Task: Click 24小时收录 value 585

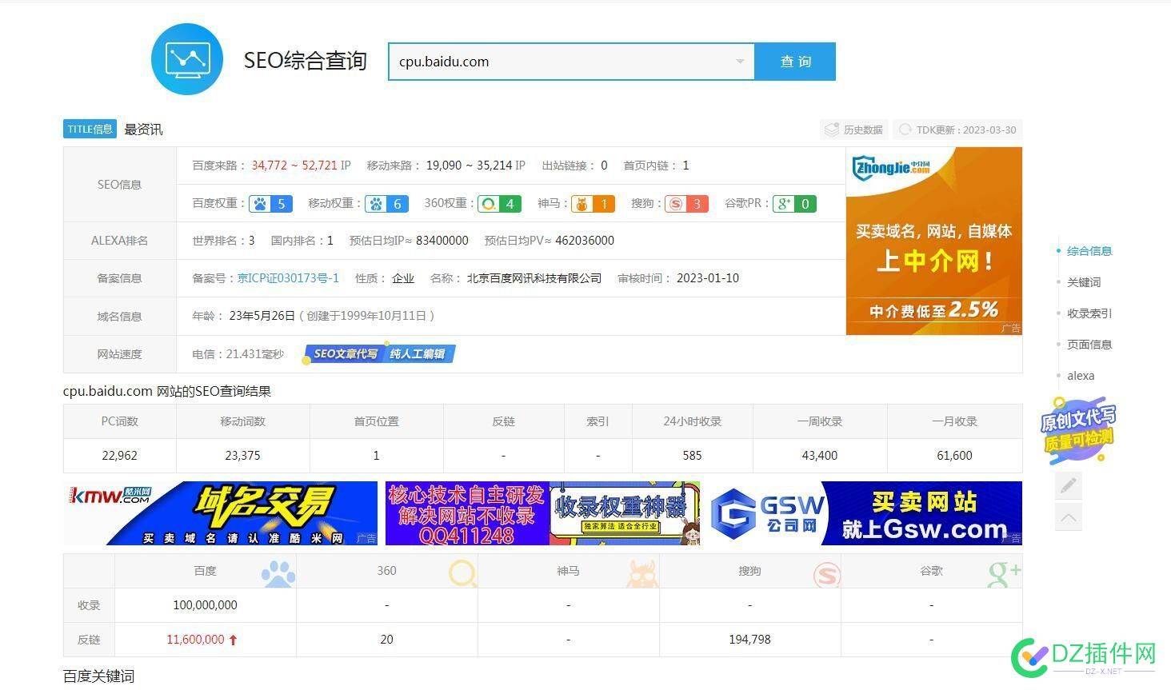Action: point(692,456)
